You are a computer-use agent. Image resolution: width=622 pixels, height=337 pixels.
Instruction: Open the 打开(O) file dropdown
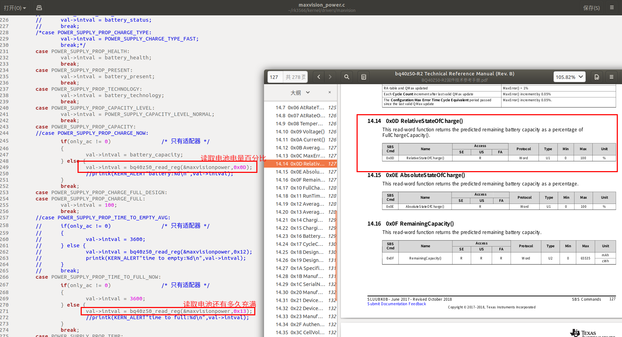coord(15,8)
